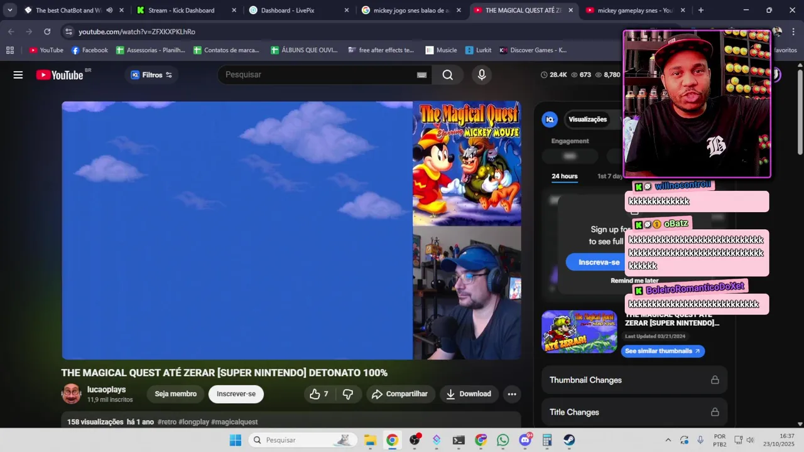Open lucaoplays channel avatar

click(72, 394)
